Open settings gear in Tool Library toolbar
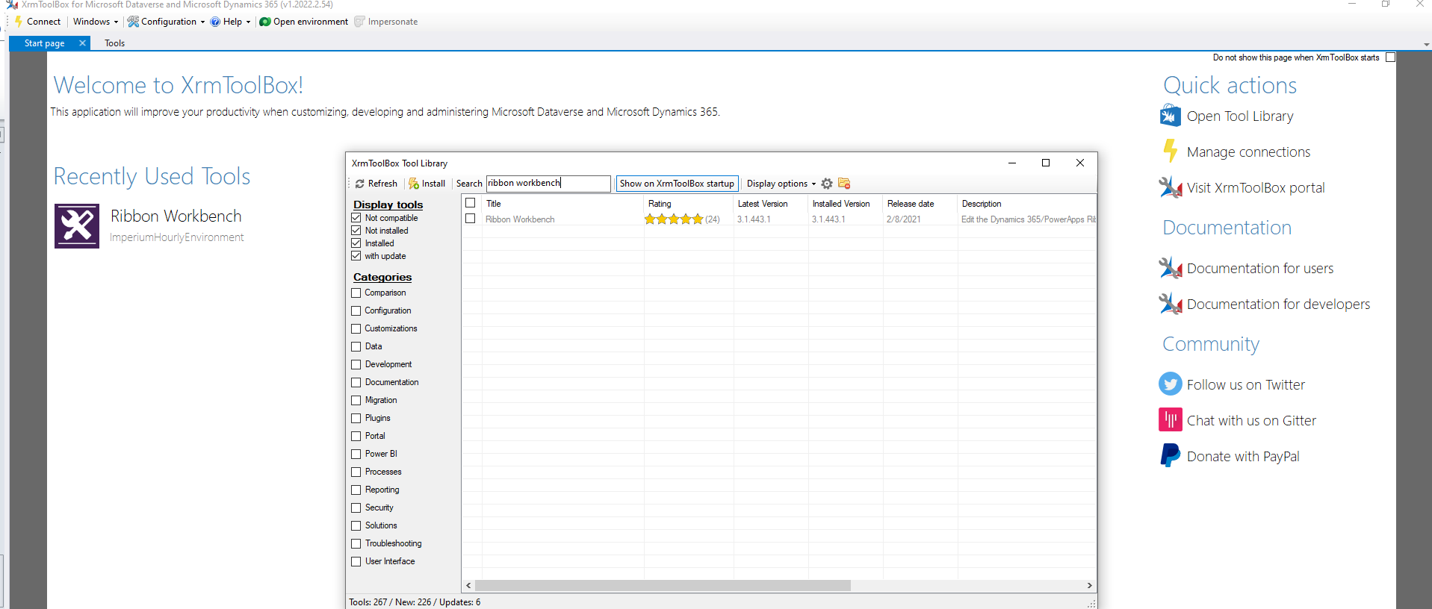 coord(827,184)
